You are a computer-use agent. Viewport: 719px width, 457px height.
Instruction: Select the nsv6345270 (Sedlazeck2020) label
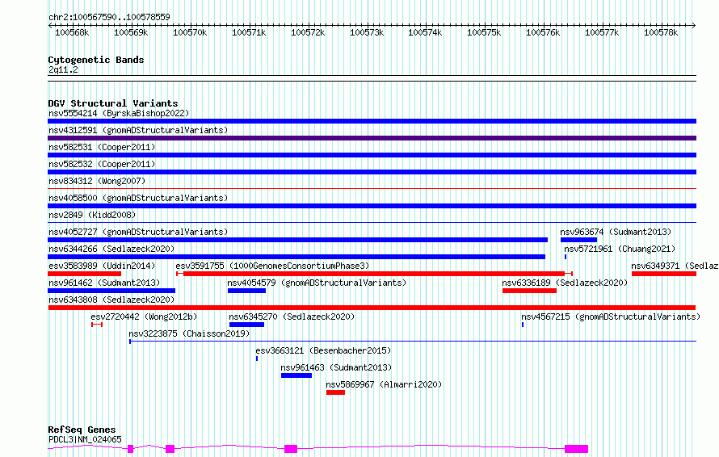click(x=292, y=317)
